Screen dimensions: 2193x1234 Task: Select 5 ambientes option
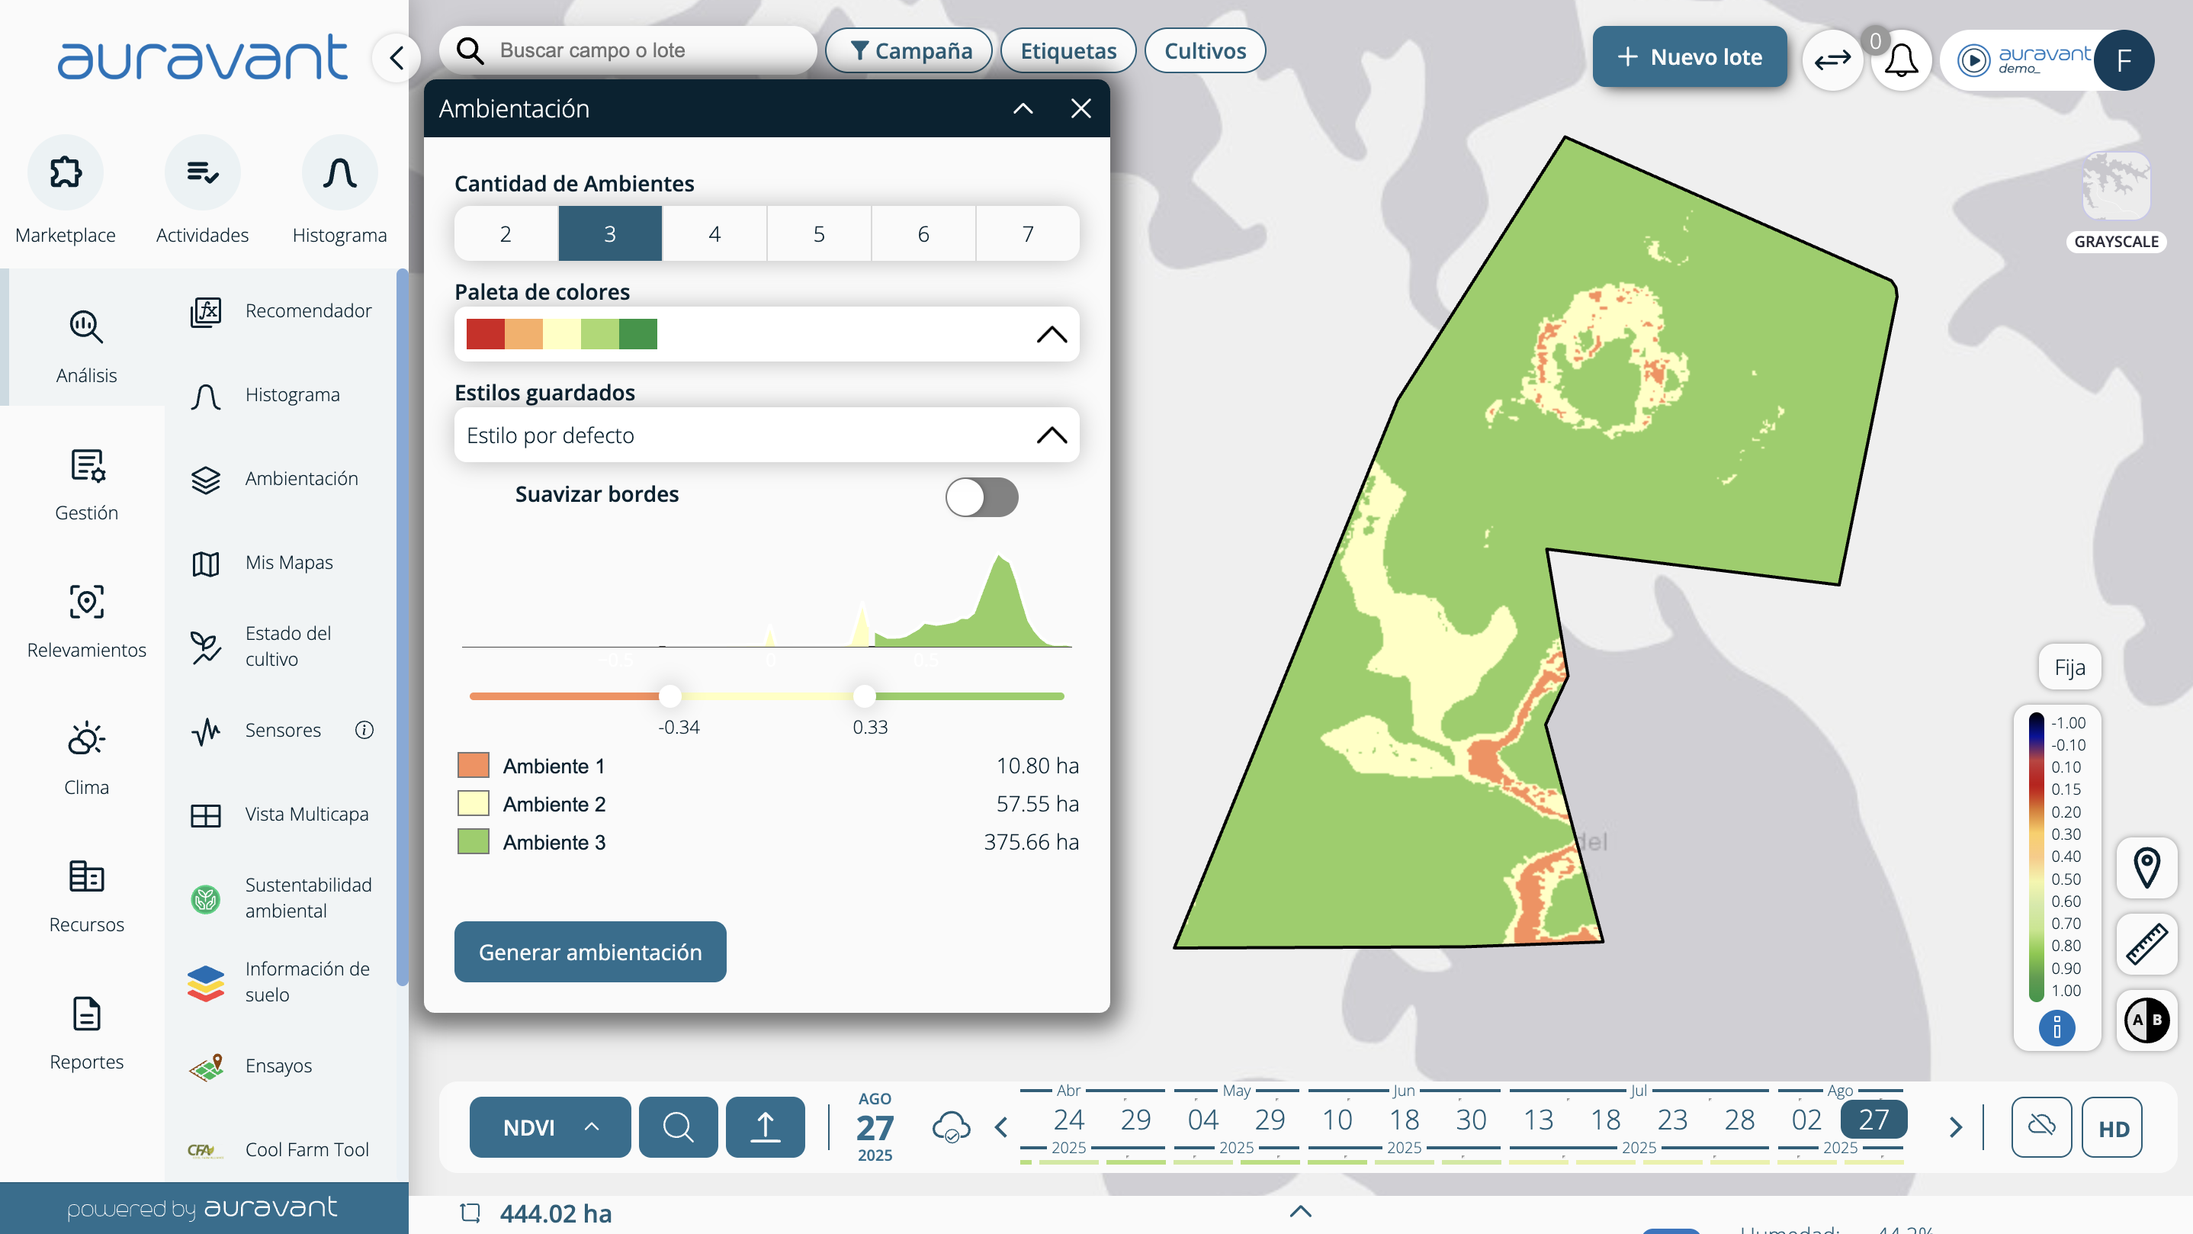[x=818, y=234]
